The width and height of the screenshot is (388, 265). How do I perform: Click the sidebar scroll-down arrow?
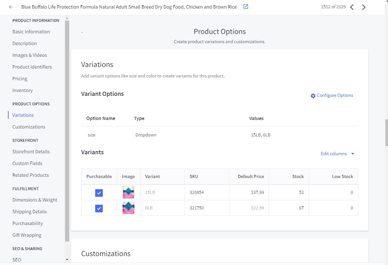pyautogui.click(x=67, y=260)
